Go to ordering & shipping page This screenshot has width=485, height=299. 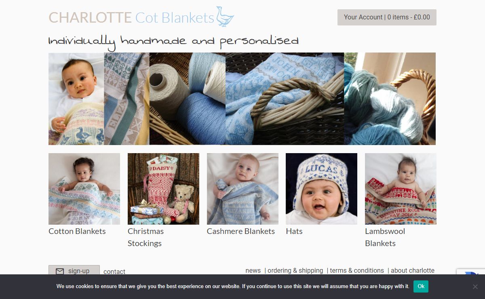coord(295,271)
